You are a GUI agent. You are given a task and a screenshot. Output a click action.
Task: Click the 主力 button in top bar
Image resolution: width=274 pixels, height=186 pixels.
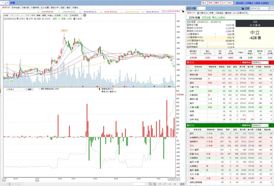(x=223, y=3)
